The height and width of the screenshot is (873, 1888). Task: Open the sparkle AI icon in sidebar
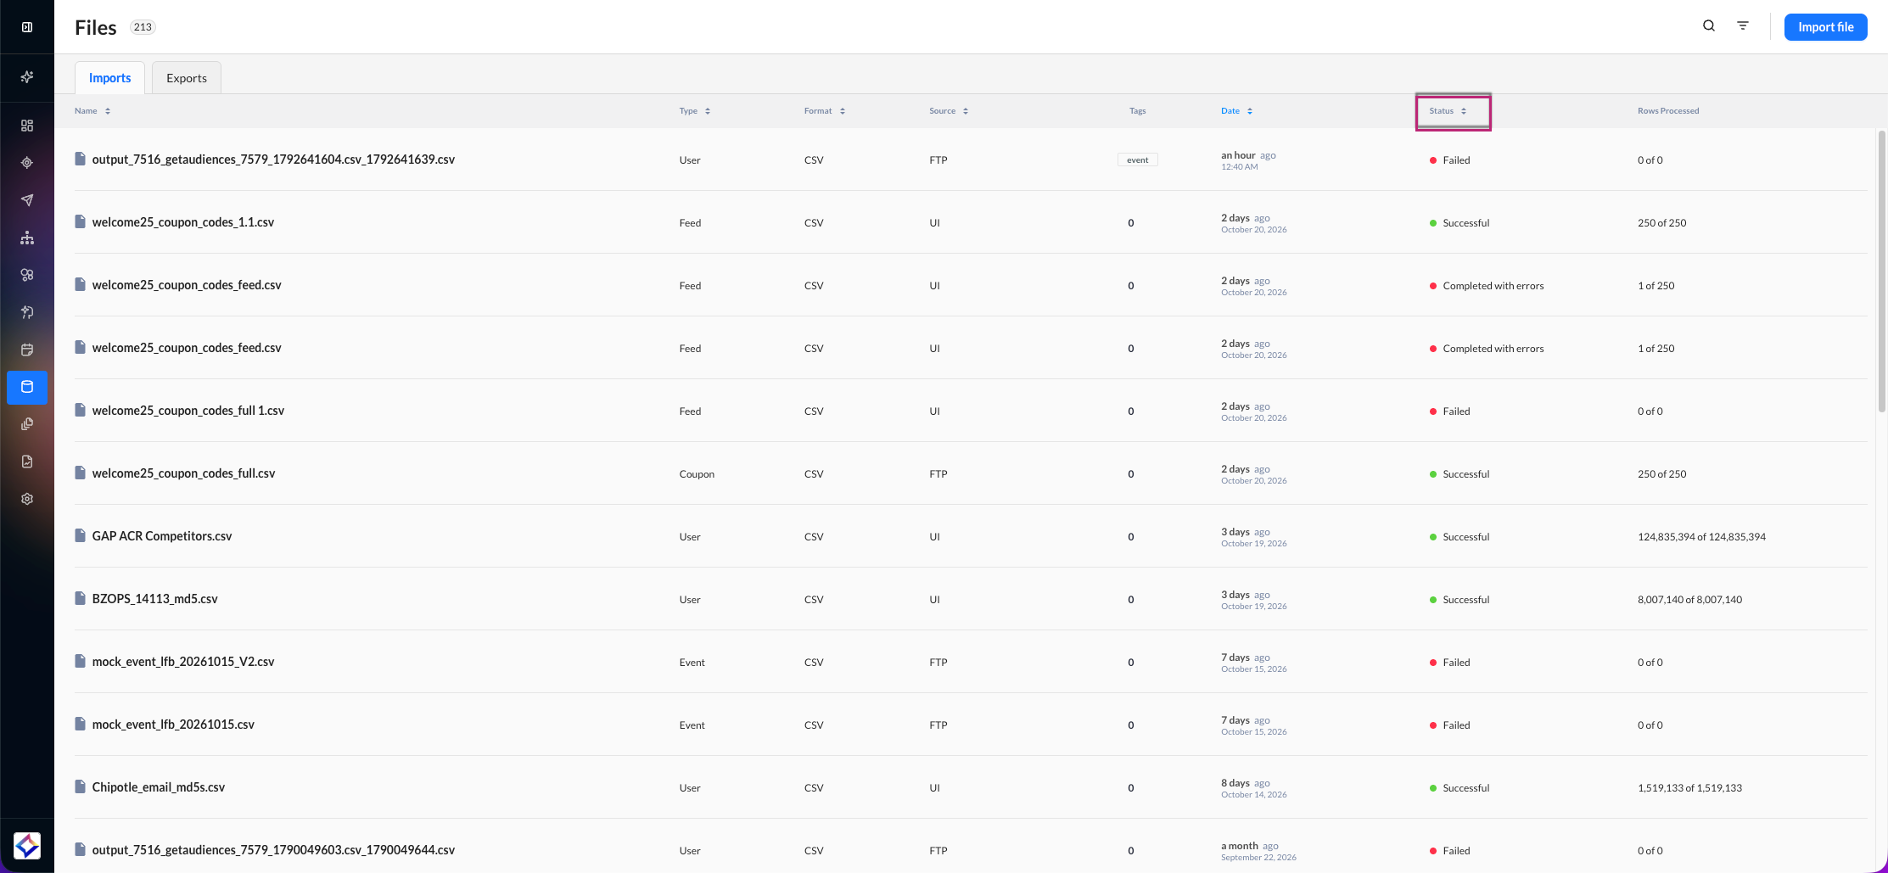tap(27, 77)
